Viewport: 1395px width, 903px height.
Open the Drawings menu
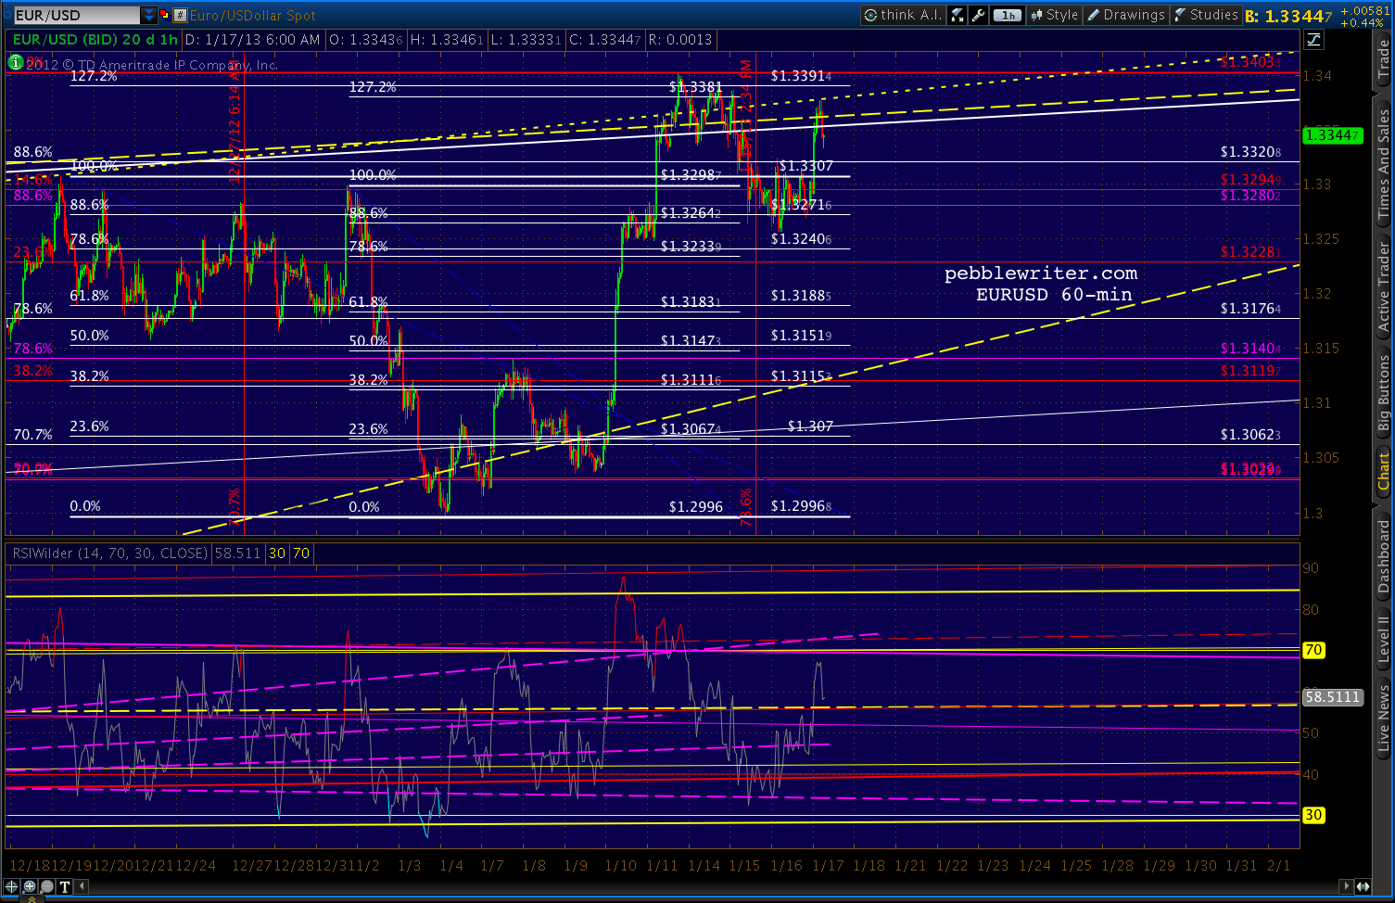pyautogui.click(x=1126, y=15)
